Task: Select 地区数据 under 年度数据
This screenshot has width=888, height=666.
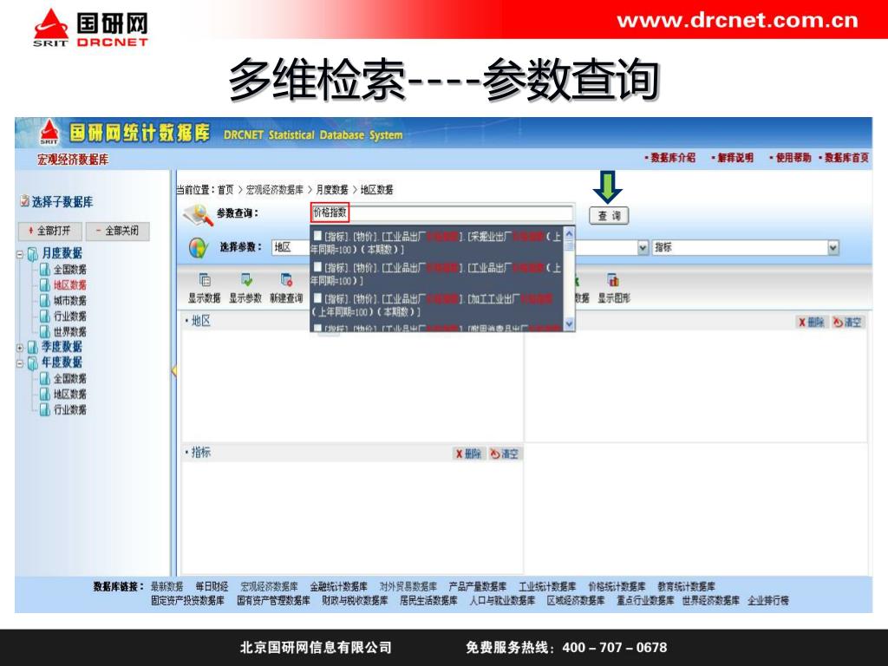Action: pyautogui.click(x=69, y=395)
